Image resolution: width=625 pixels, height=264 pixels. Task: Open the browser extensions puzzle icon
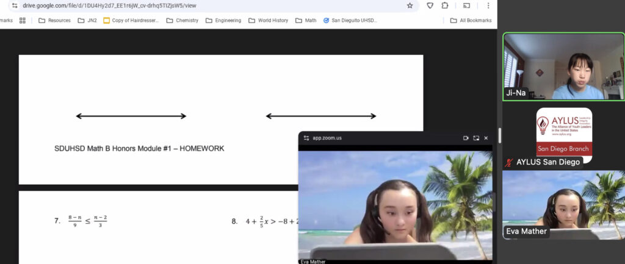tap(445, 5)
